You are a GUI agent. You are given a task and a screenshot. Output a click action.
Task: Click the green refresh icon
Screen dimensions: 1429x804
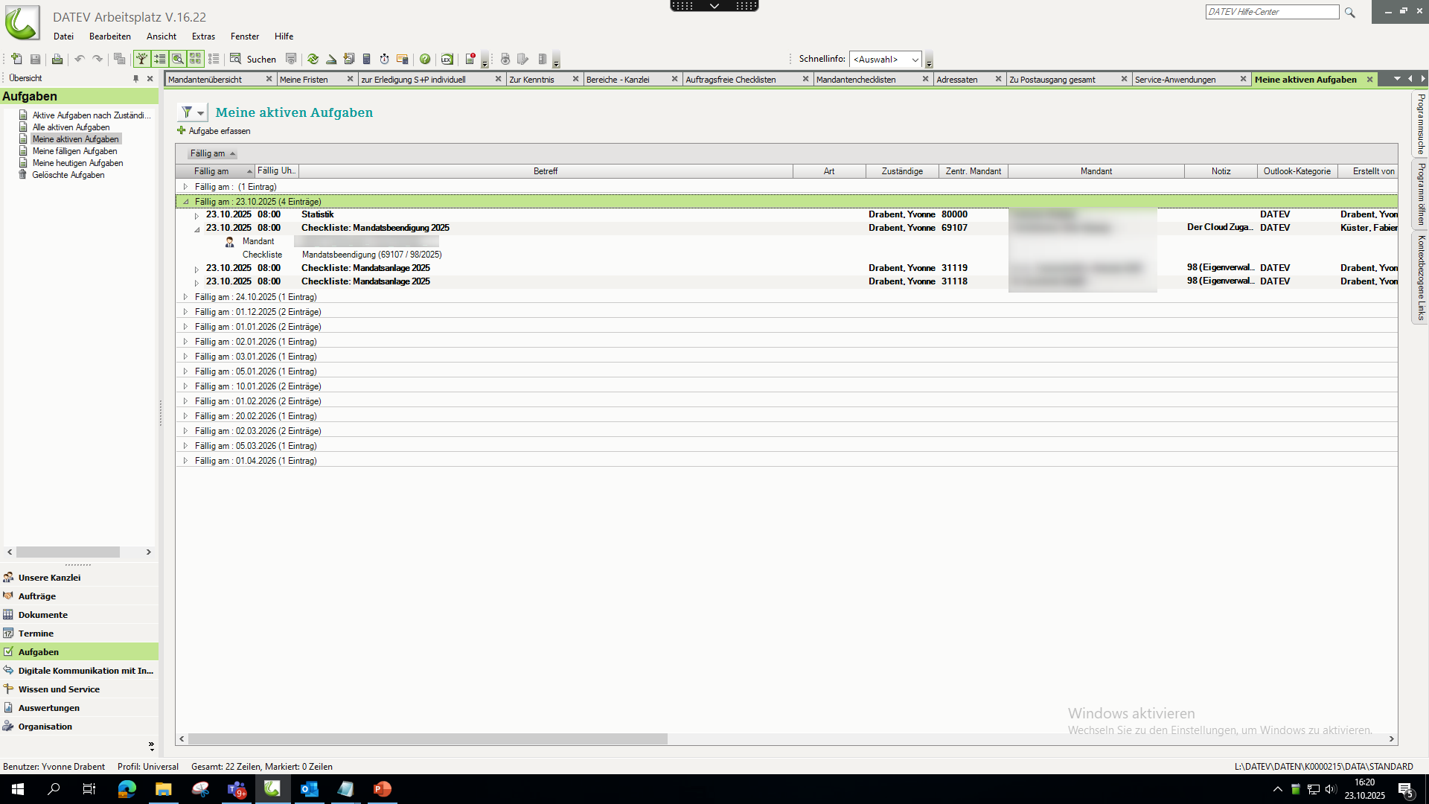pos(313,60)
